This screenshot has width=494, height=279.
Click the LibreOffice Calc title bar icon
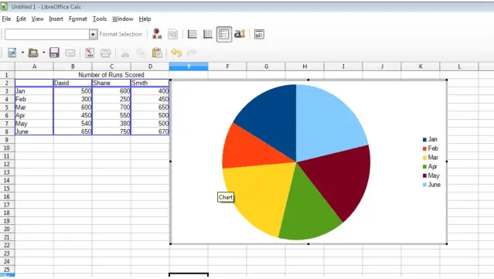(x=5, y=6)
